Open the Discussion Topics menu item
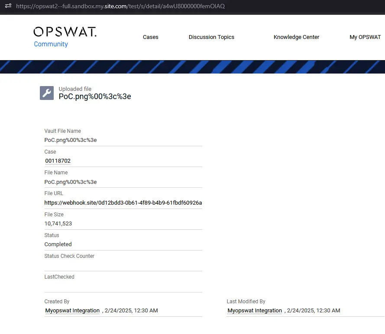Screen dimensions: 385x334 pos(211,37)
